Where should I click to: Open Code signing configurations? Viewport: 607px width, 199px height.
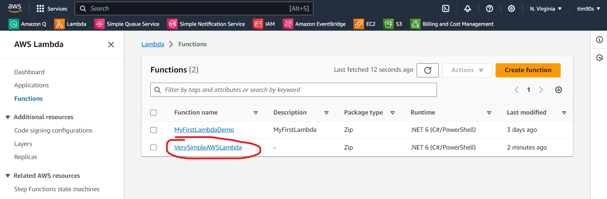(53, 130)
